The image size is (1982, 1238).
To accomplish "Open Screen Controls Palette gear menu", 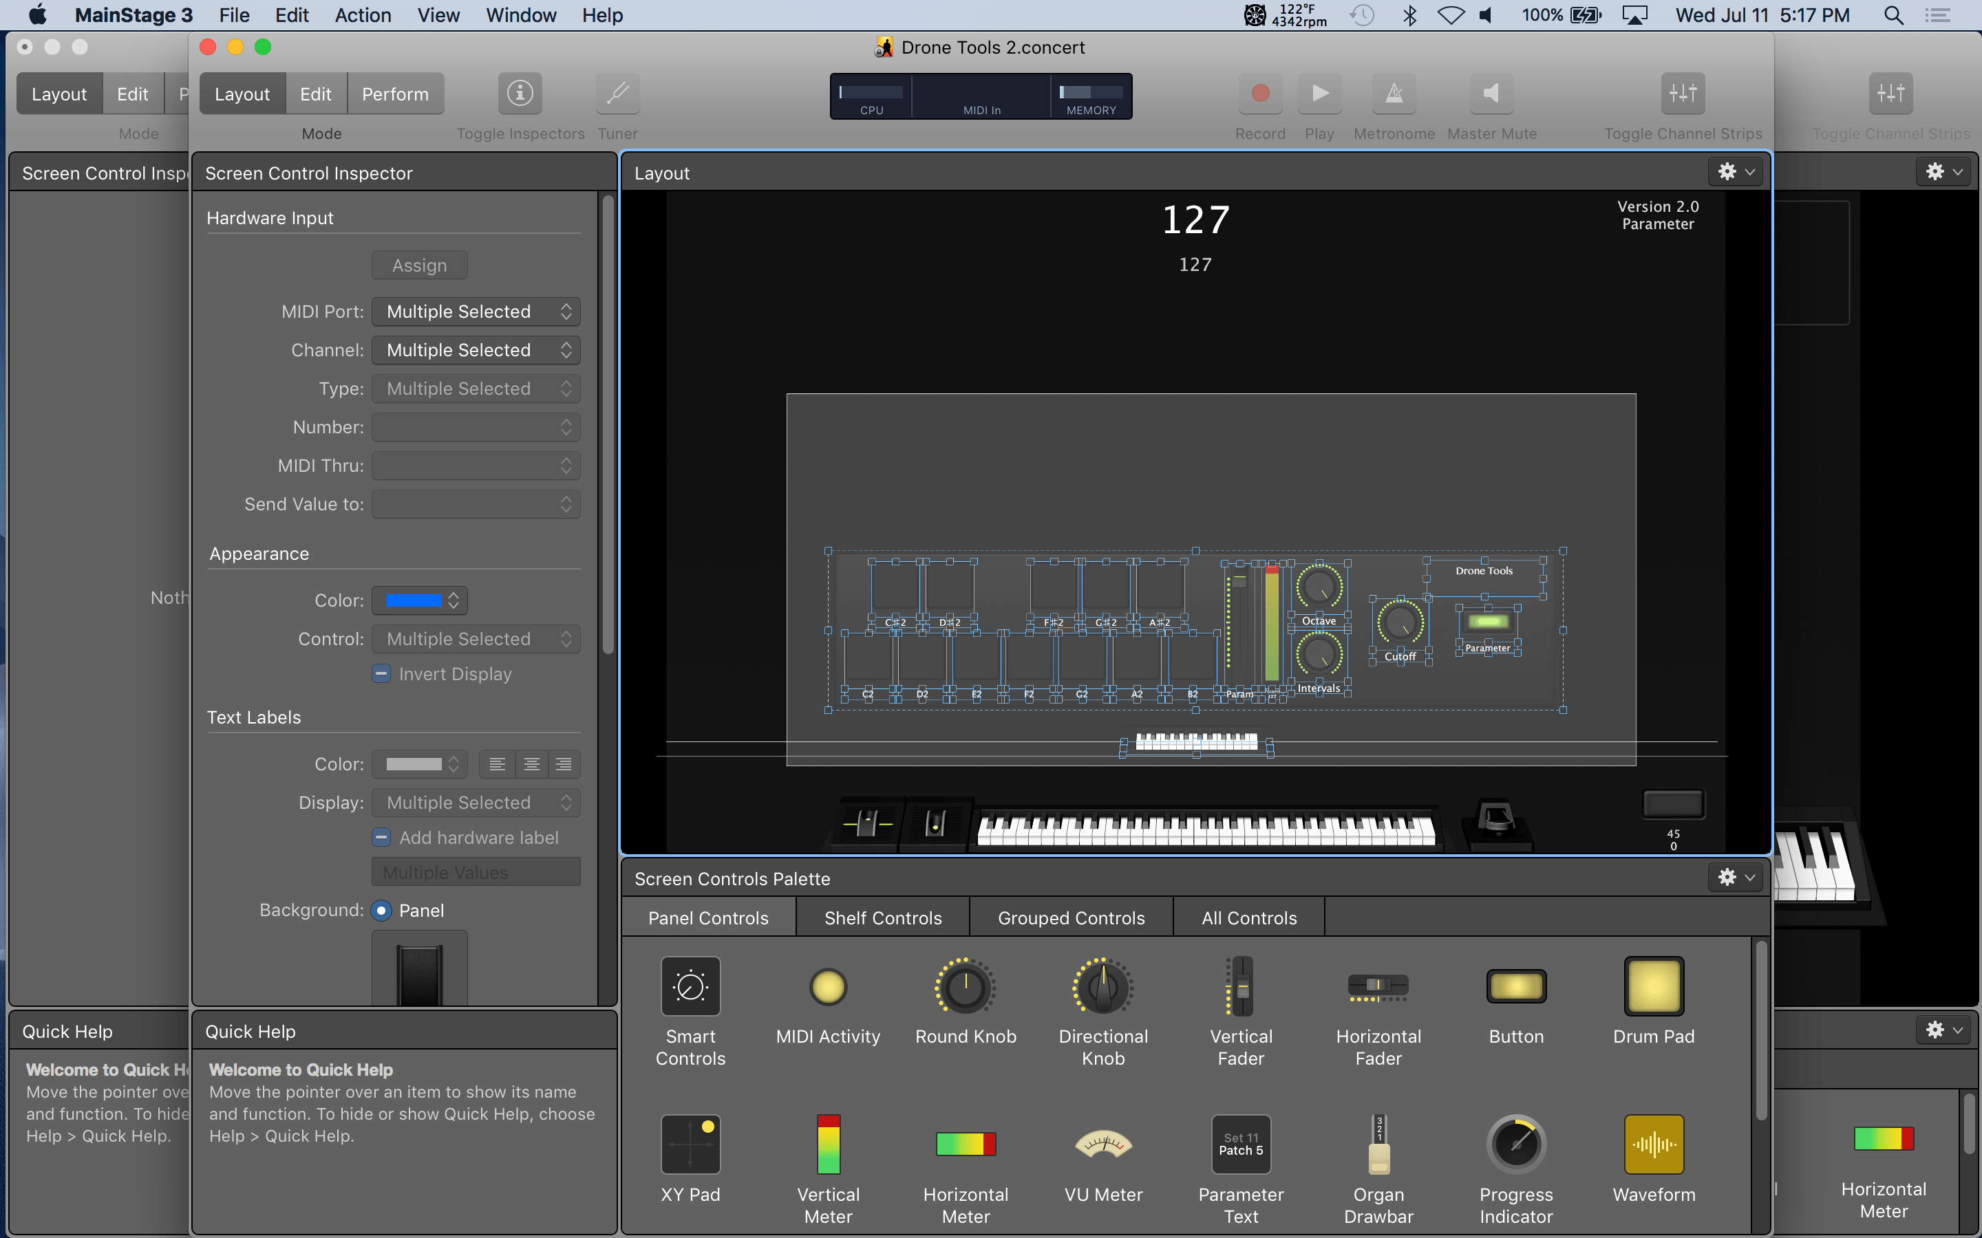I will (x=1736, y=877).
